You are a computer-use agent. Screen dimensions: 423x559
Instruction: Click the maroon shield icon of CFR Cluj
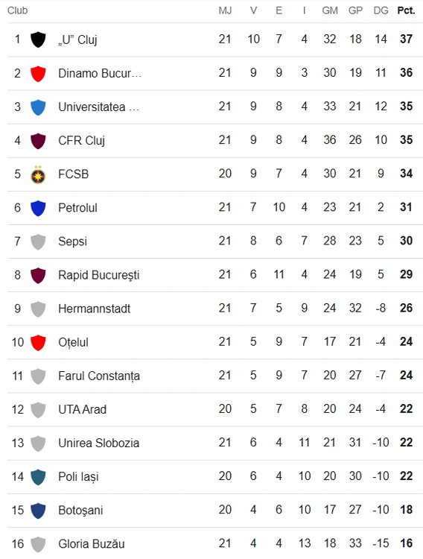tap(38, 141)
